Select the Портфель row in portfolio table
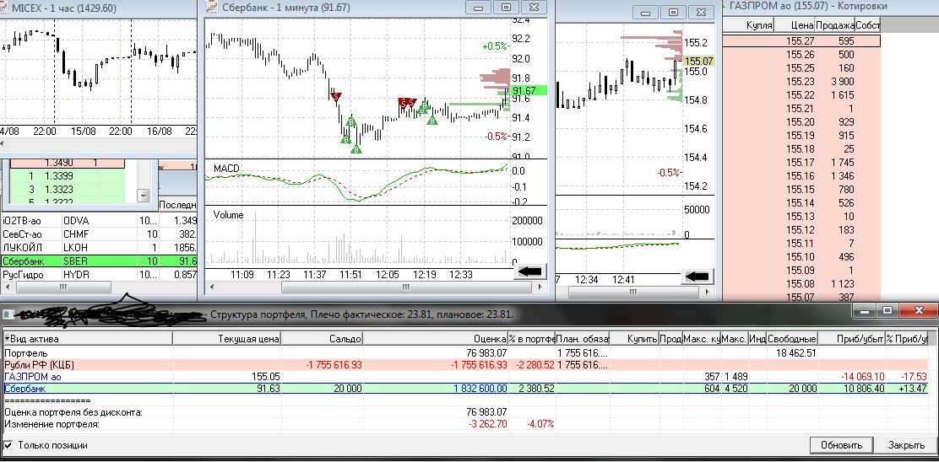Image resolution: width=939 pixels, height=462 pixels. [465, 353]
